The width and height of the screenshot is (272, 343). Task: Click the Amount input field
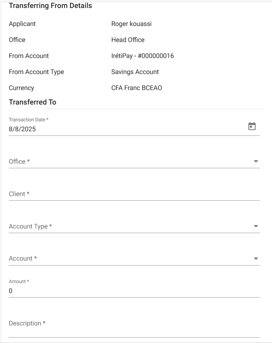pyautogui.click(x=134, y=291)
